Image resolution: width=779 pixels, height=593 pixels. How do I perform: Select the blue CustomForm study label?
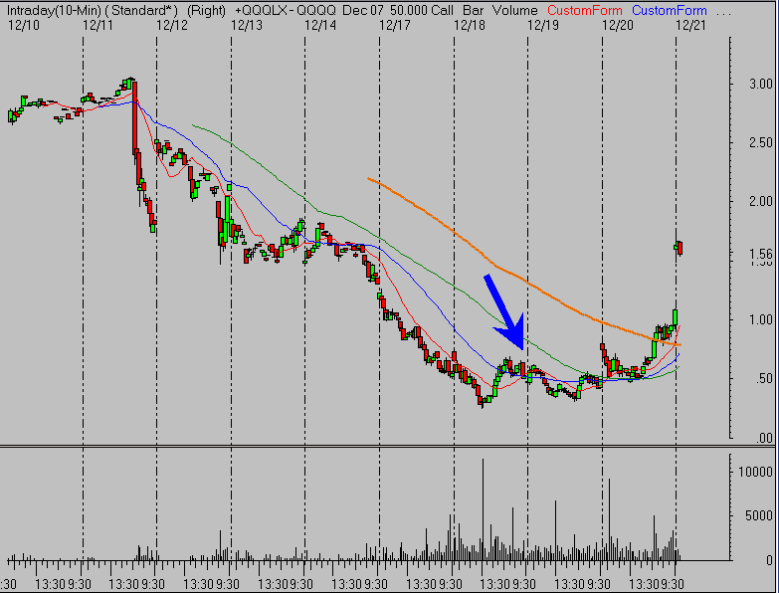tap(670, 10)
